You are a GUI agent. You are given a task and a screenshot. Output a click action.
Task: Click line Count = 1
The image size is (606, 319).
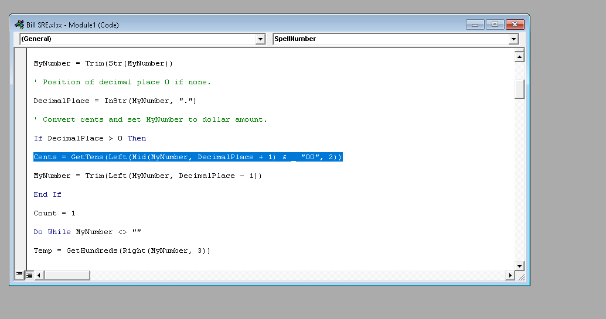(x=55, y=213)
